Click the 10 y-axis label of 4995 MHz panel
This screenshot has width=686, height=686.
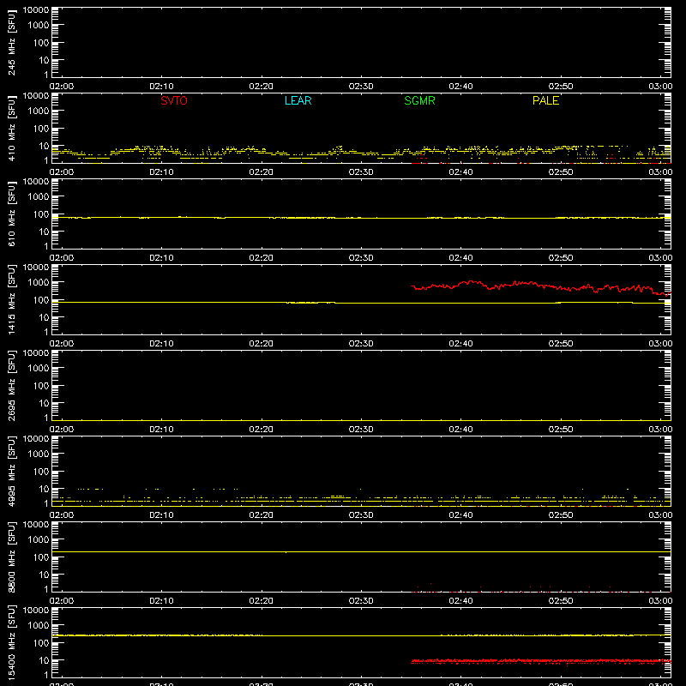pyautogui.click(x=44, y=489)
